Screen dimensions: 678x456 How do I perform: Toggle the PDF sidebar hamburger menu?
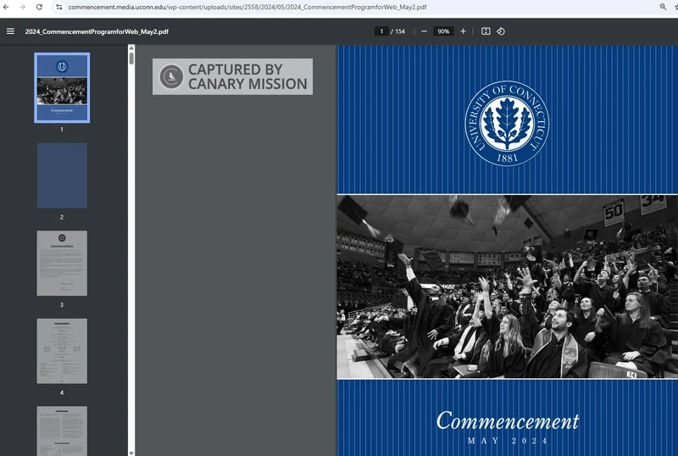(10, 31)
